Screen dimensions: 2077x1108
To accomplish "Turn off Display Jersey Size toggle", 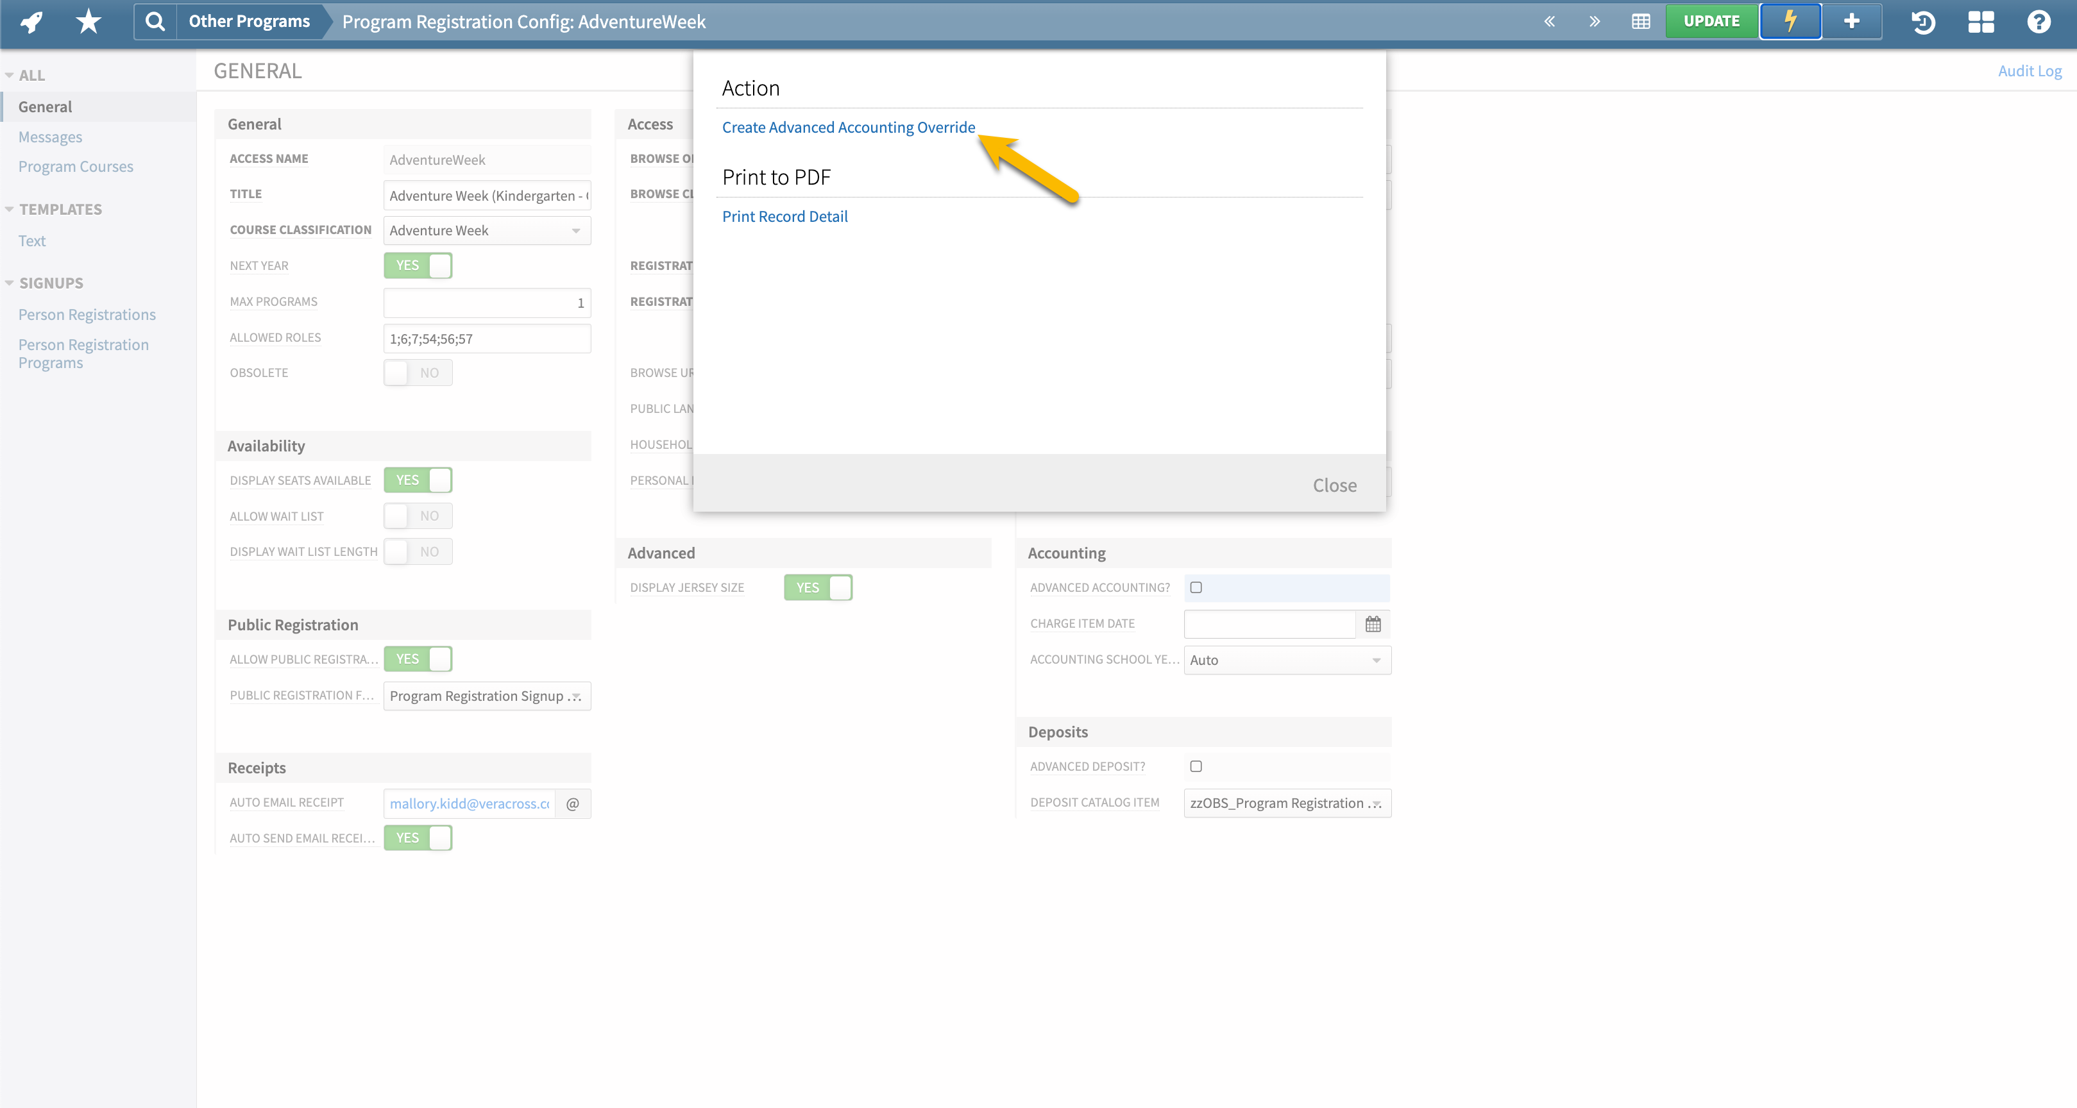I will pos(818,587).
